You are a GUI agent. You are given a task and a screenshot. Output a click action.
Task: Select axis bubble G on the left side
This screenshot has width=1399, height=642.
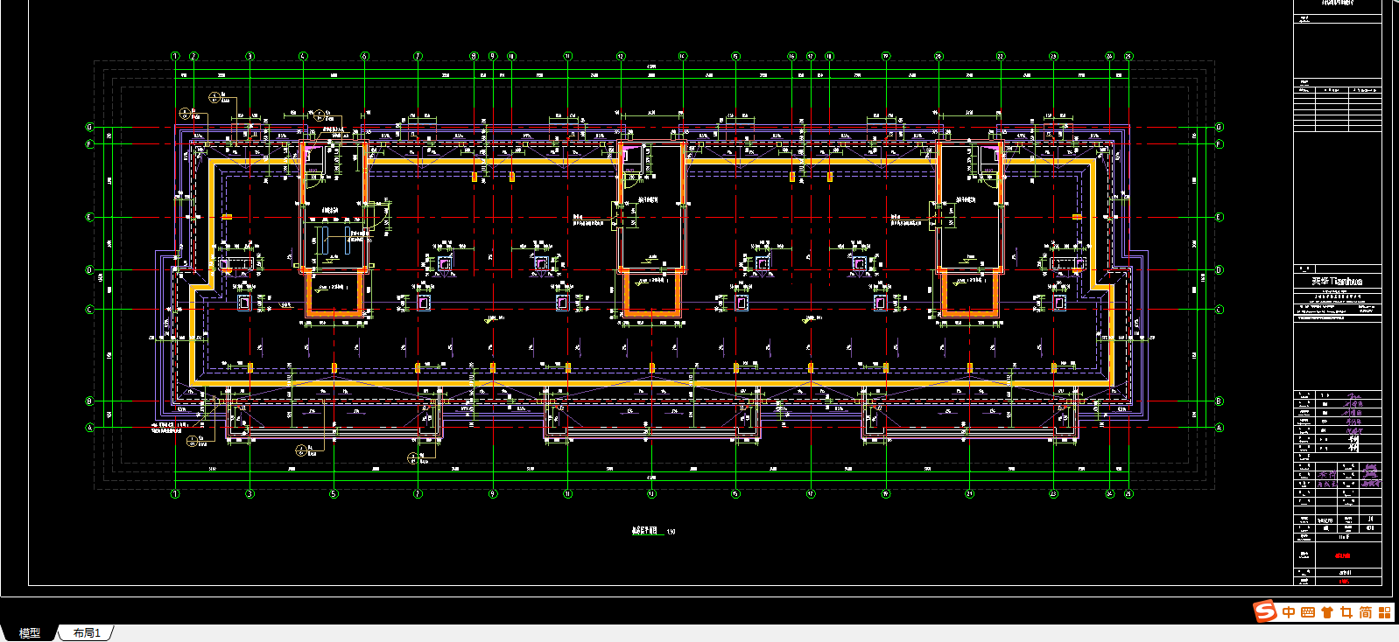point(89,128)
